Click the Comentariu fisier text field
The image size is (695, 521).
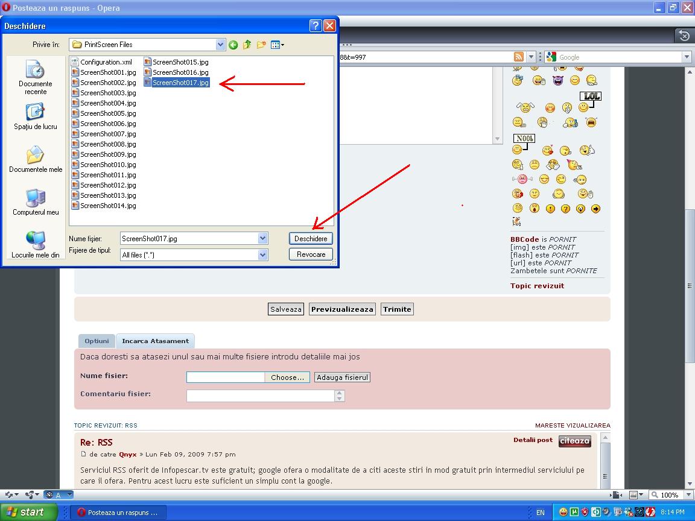[x=261, y=396]
